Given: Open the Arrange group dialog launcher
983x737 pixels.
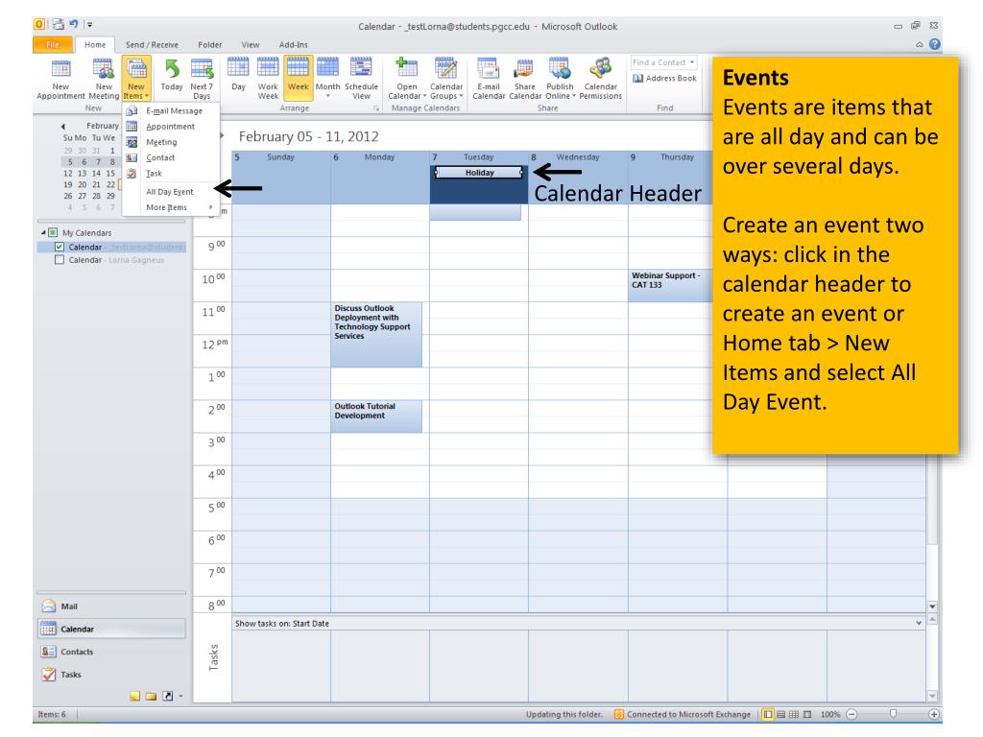Looking at the screenshot, I should coord(376,108).
